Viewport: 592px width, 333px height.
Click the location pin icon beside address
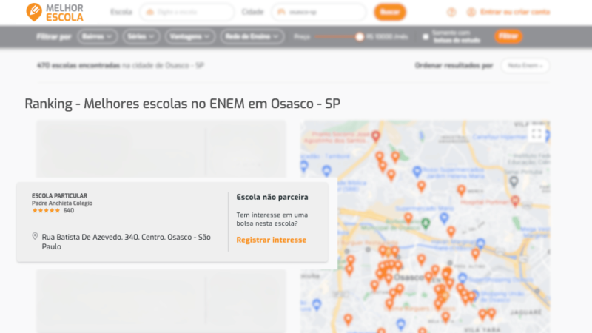coord(35,236)
